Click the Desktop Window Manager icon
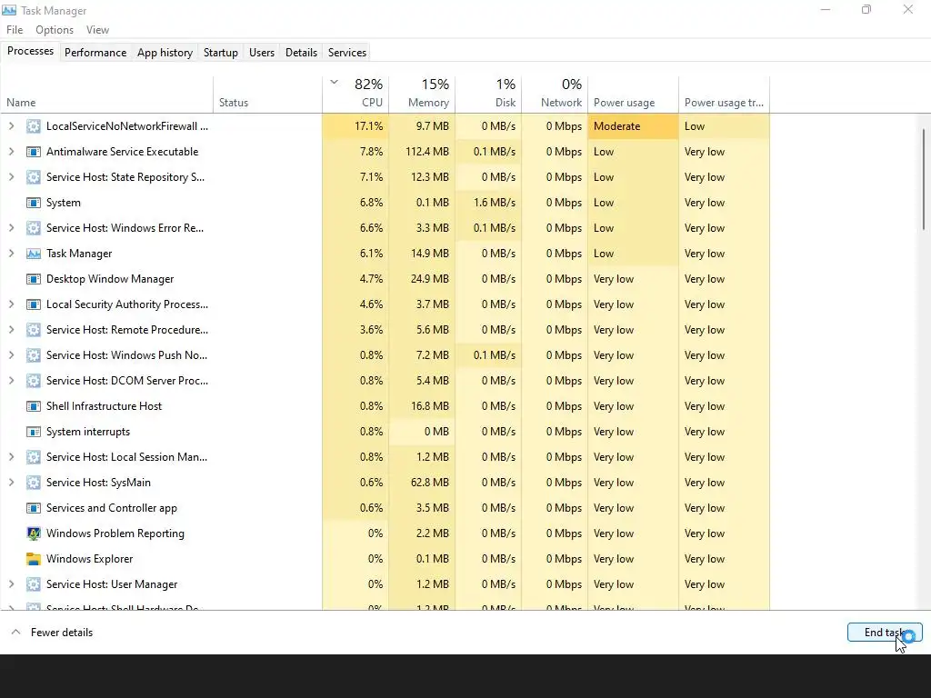The height and width of the screenshot is (698, 931). pyautogui.click(x=34, y=279)
